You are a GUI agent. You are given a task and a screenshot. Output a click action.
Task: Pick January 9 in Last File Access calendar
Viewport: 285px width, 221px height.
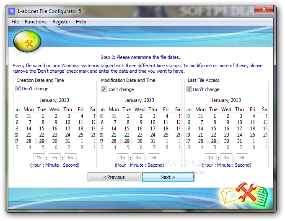click(228, 122)
